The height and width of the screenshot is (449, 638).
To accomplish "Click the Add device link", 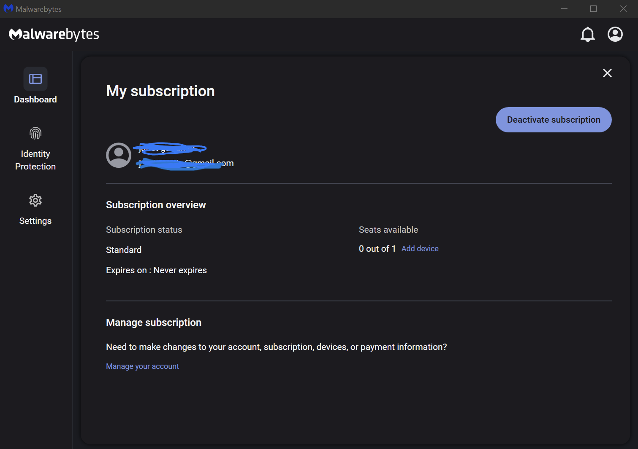I will click(x=420, y=249).
